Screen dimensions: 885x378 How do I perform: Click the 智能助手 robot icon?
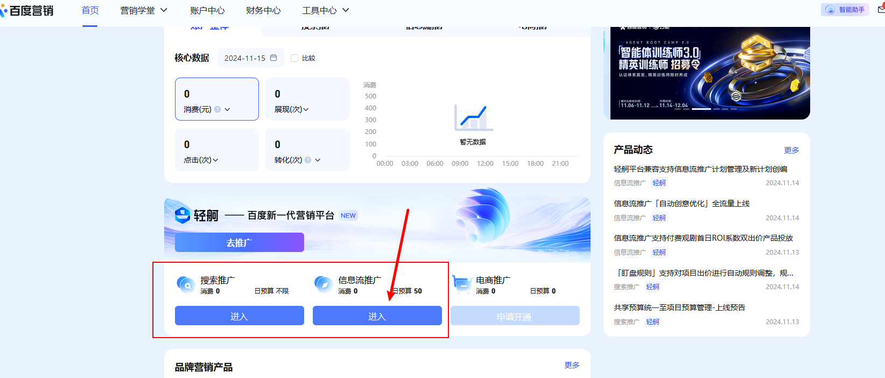tap(830, 10)
